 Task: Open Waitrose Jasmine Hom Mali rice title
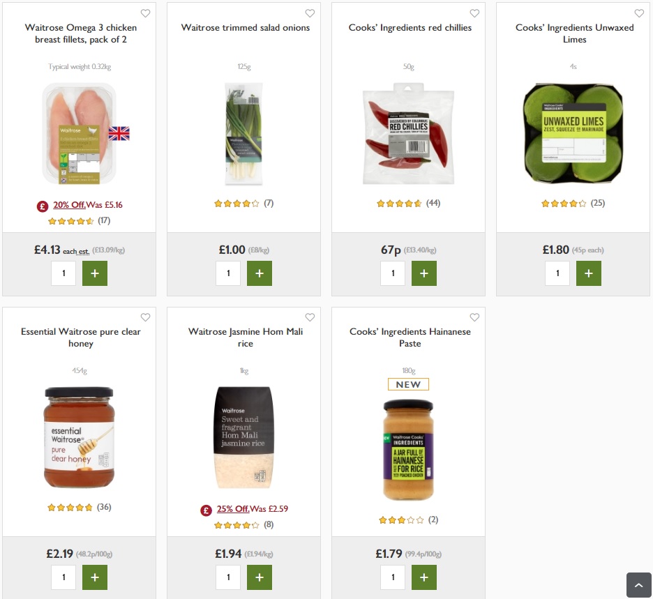point(246,338)
